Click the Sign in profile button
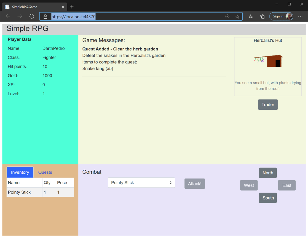 [x=281, y=17]
